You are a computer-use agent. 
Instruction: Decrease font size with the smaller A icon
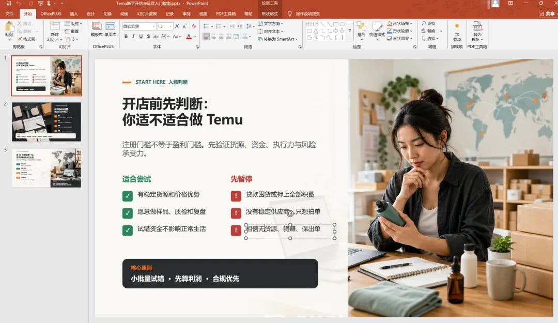pyautogui.click(x=184, y=26)
